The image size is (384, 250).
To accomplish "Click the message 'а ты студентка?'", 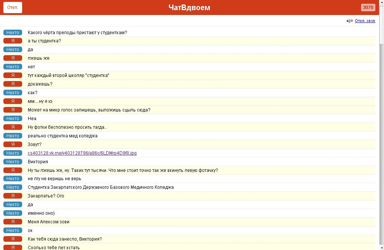I will coord(44,41).
